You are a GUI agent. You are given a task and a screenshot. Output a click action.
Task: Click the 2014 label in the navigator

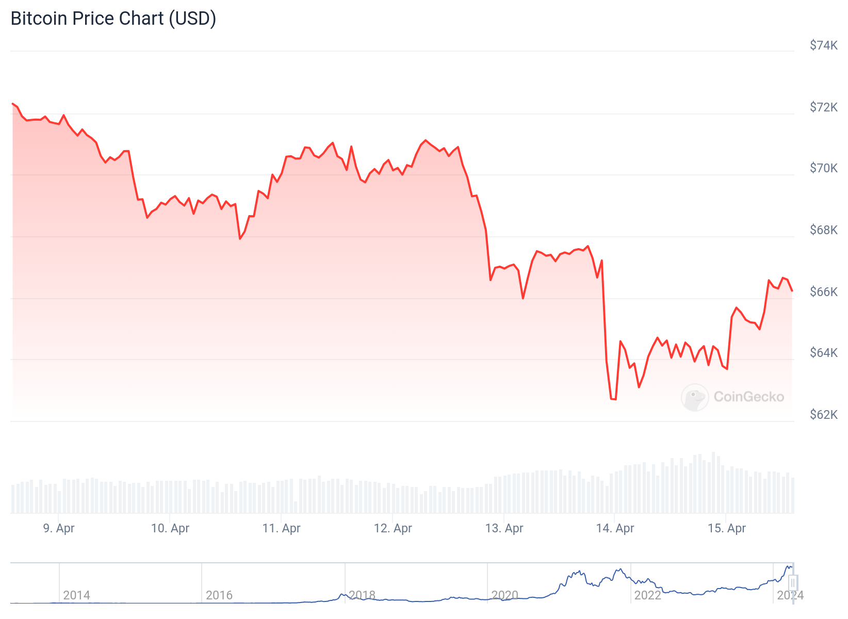pyautogui.click(x=76, y=595)
